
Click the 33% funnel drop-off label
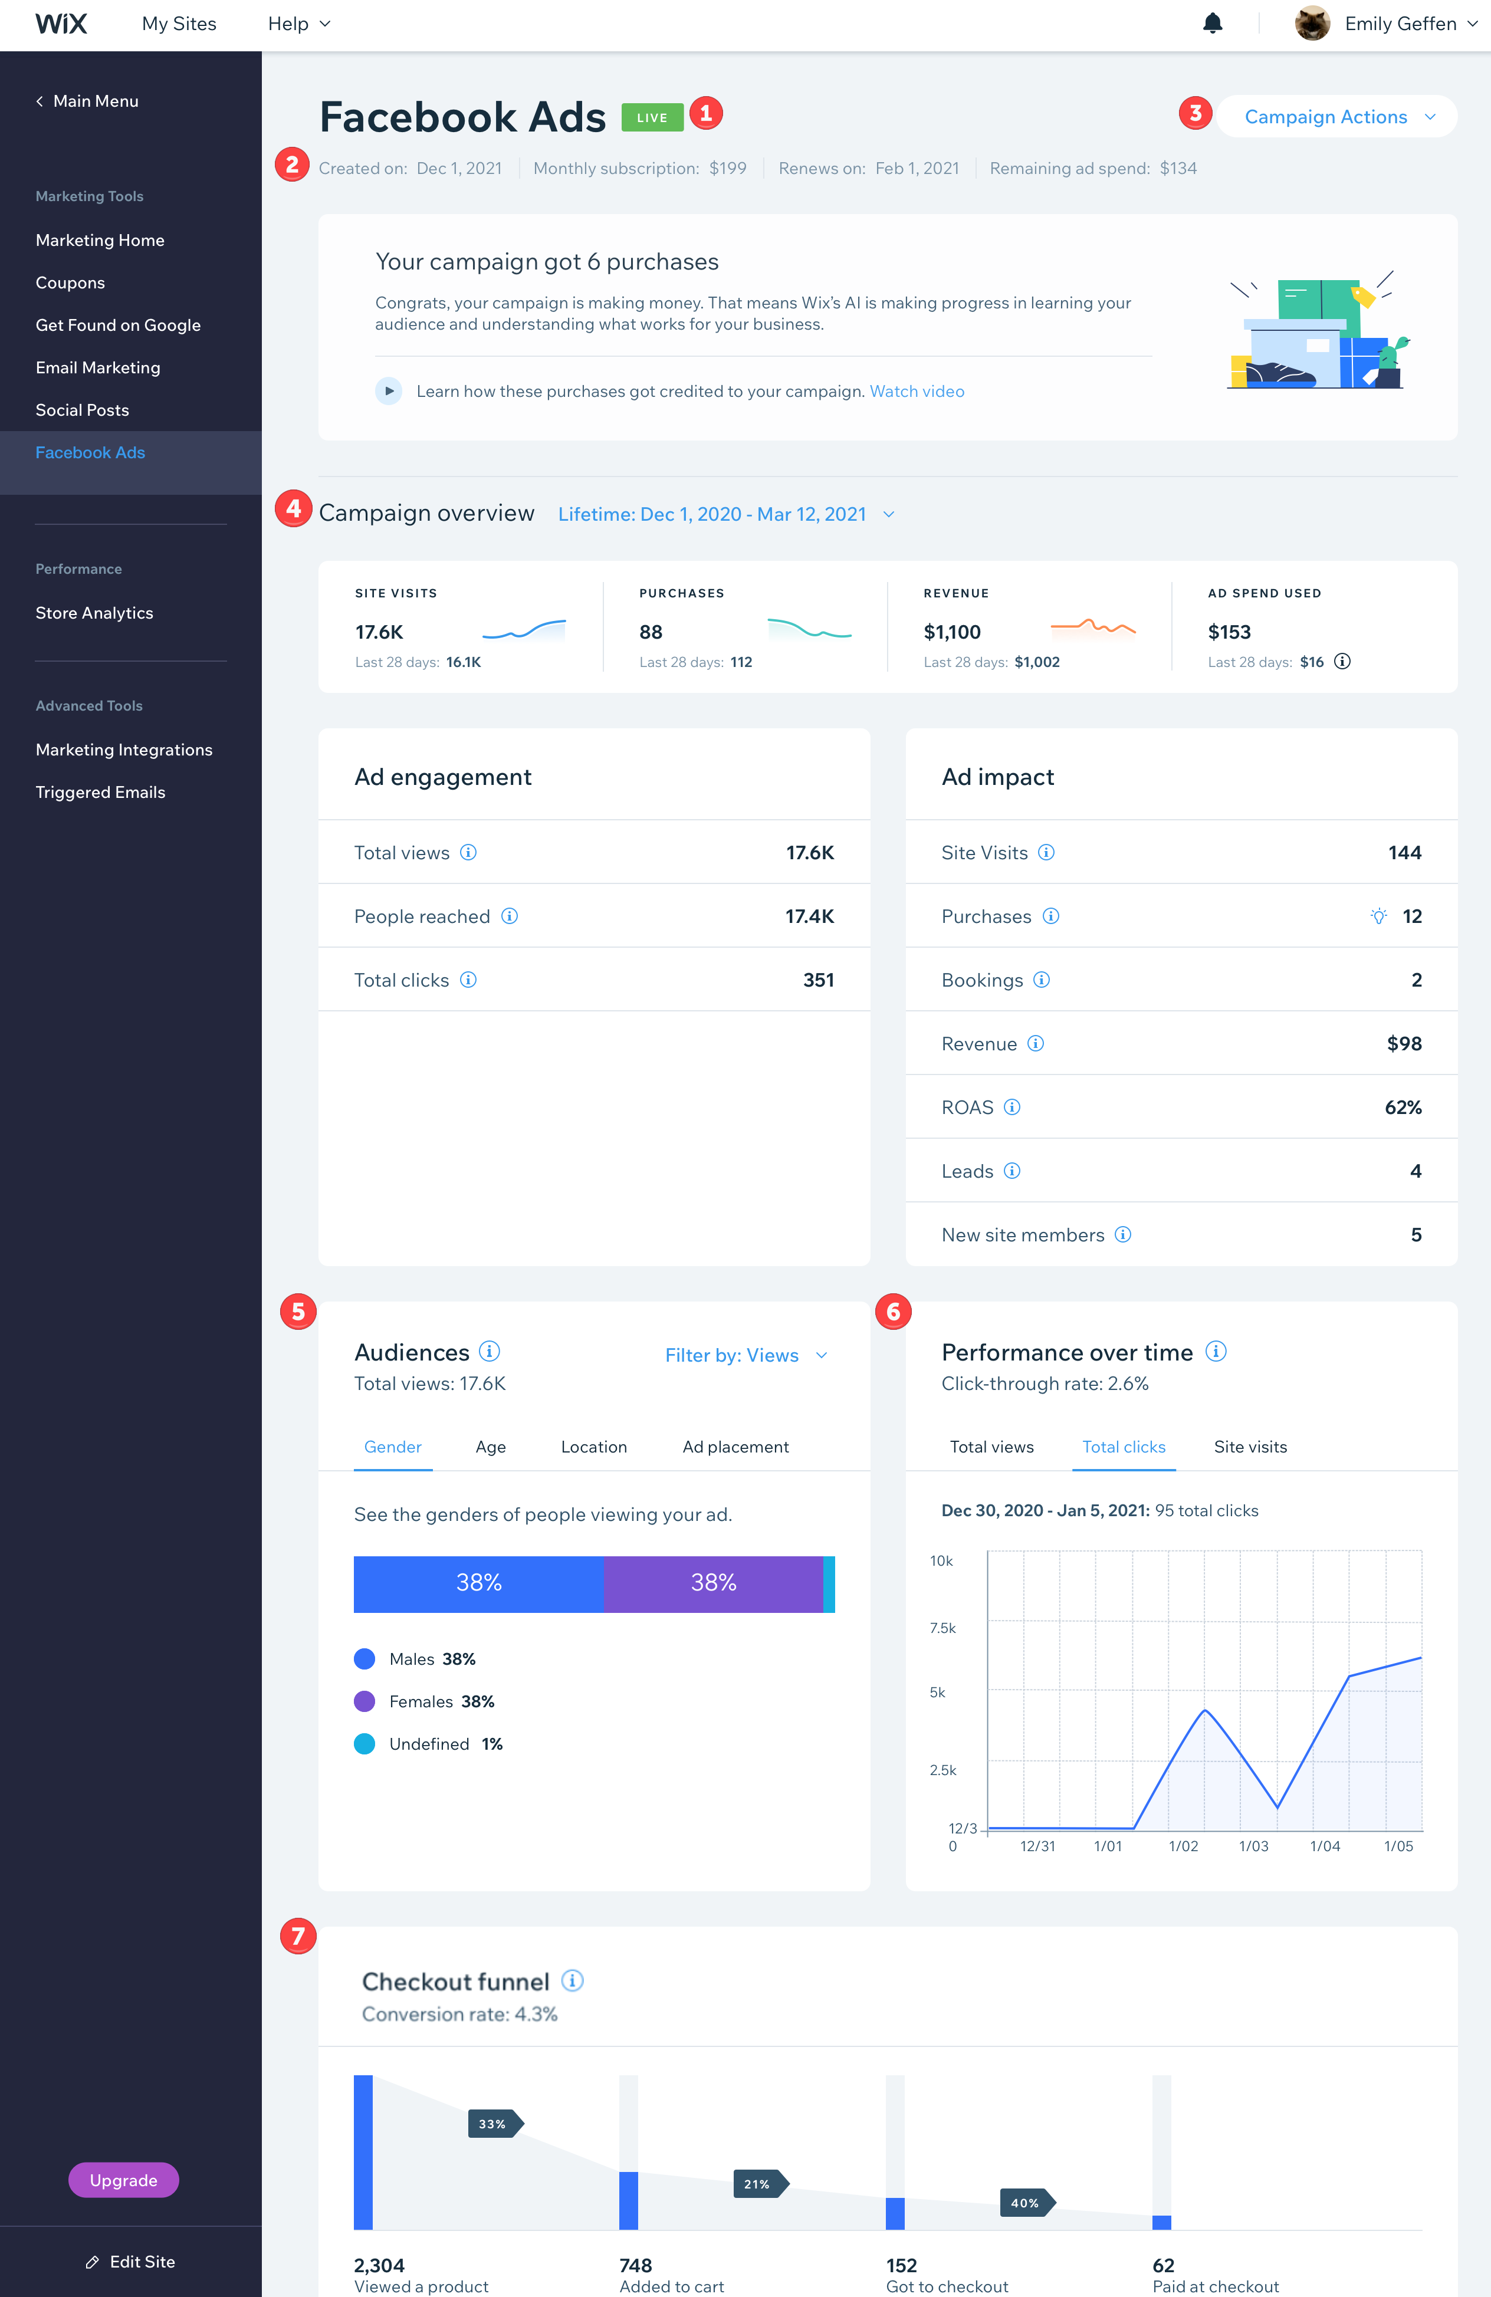pyautogui.click(x=495, y=2123)
